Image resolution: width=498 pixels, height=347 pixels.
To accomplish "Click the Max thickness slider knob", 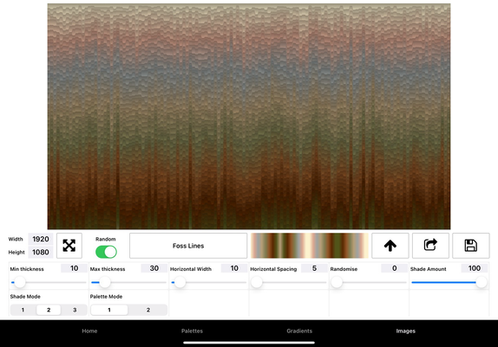I will (x=105, y=282).
